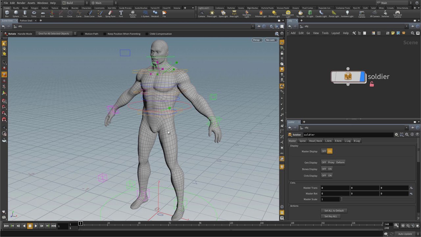Viewport: 421px width, 237px height.
Task: Create an Environment Light
Action: click(x=288, y=14)
